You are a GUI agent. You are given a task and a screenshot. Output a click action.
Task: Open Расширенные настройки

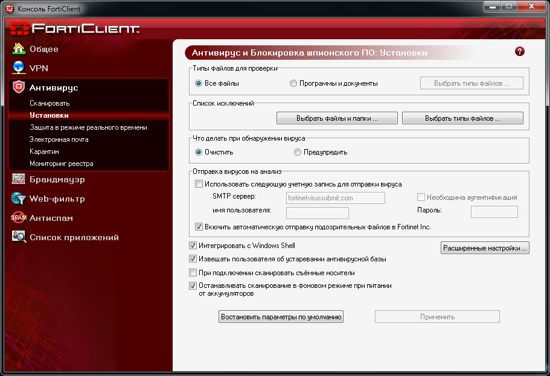pos(485,248)
